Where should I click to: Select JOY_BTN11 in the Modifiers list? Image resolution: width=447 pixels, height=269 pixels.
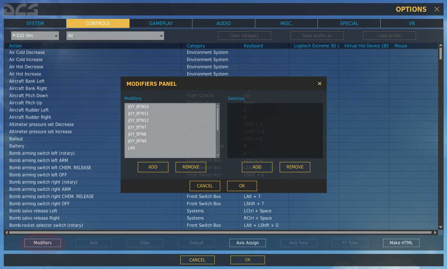click(170, 113)
